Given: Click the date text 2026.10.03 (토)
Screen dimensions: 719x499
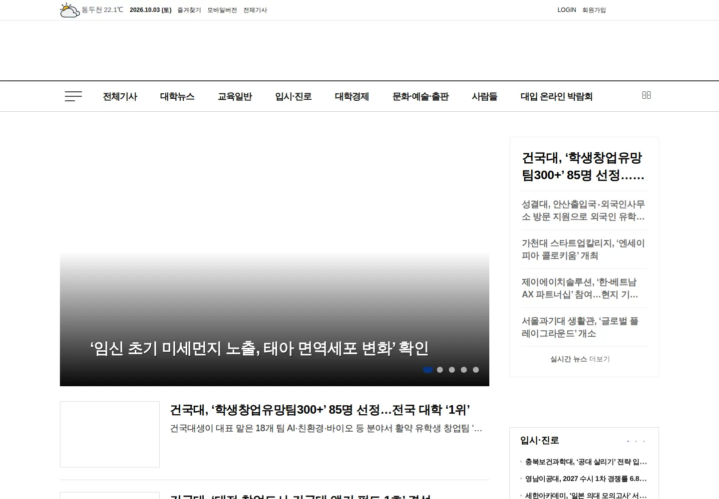Looking at the screenshot, I should pos(150,10).
